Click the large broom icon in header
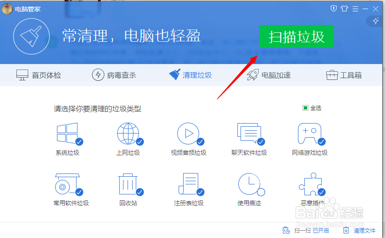Image resolution: width=385 pixels, height=238 pixels. pos(31,36)
